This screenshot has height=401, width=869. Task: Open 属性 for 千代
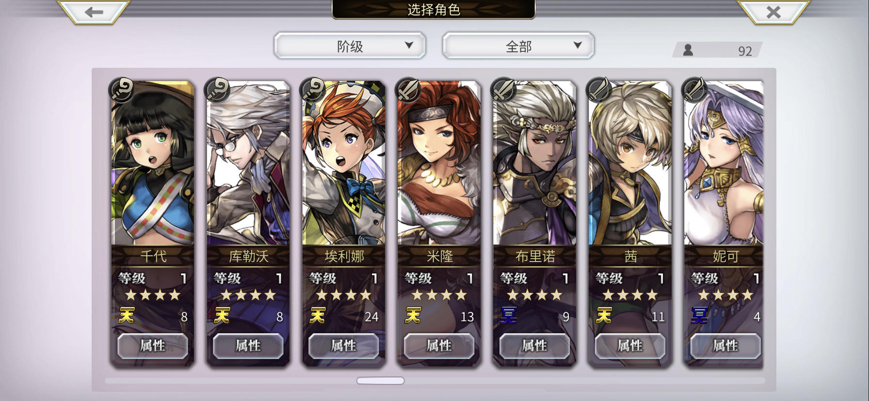pos(153,346)
